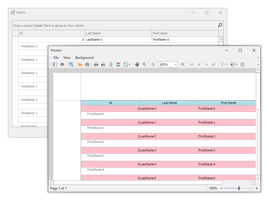Screen dimensions: 269x200
Task: Select the FirstName 0 cell in Form1 grid header row
Action: coord(185,39)
